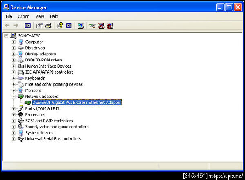245x180 pixels.
Task: Expand the Monitors node
Action: click(13, 90)
